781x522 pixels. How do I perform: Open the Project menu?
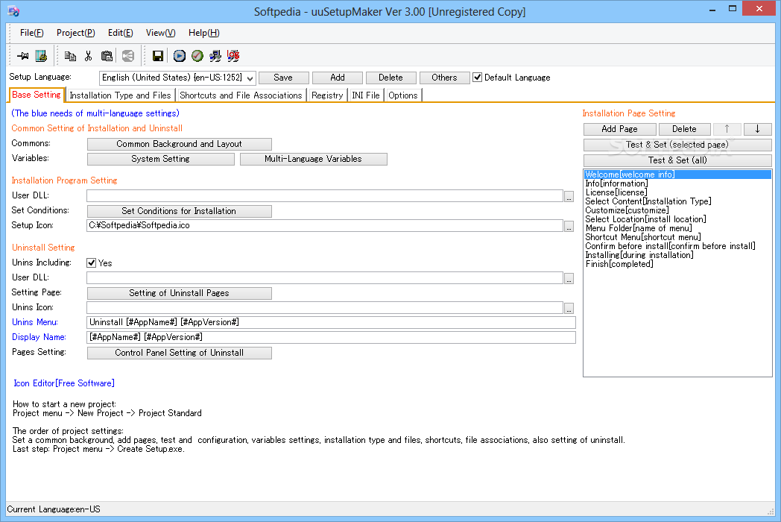pos(76,33)
